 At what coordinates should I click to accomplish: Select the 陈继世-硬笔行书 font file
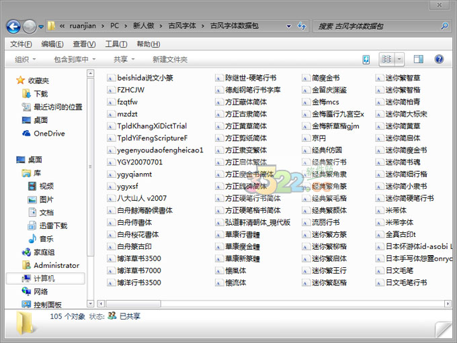[x=246, y=78]
